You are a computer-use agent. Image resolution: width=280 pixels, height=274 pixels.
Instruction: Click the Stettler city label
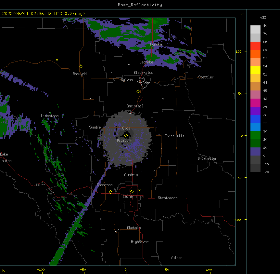206,77
